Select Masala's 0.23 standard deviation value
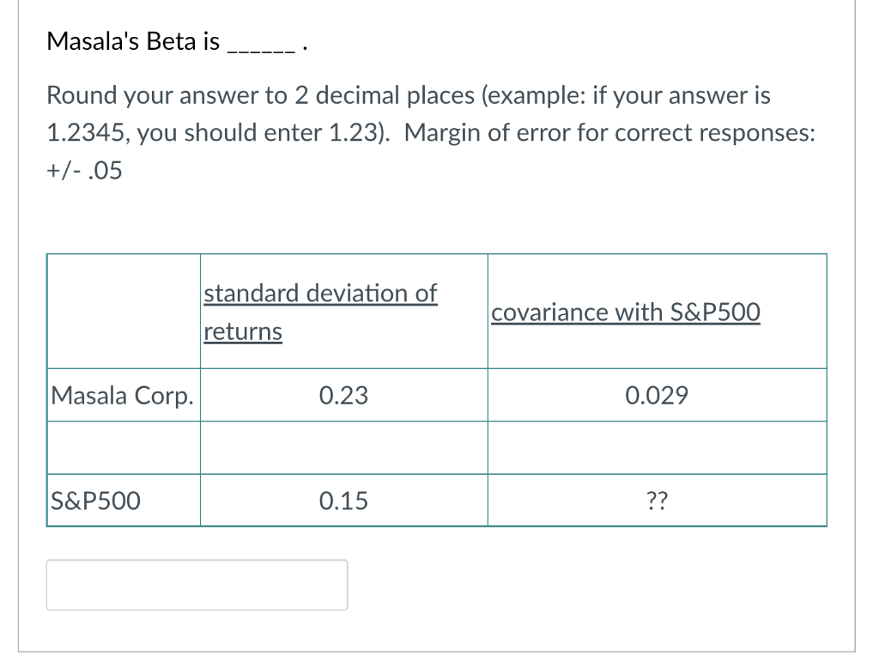This screenshot has height=661, width=879. [x=343, y=395]
